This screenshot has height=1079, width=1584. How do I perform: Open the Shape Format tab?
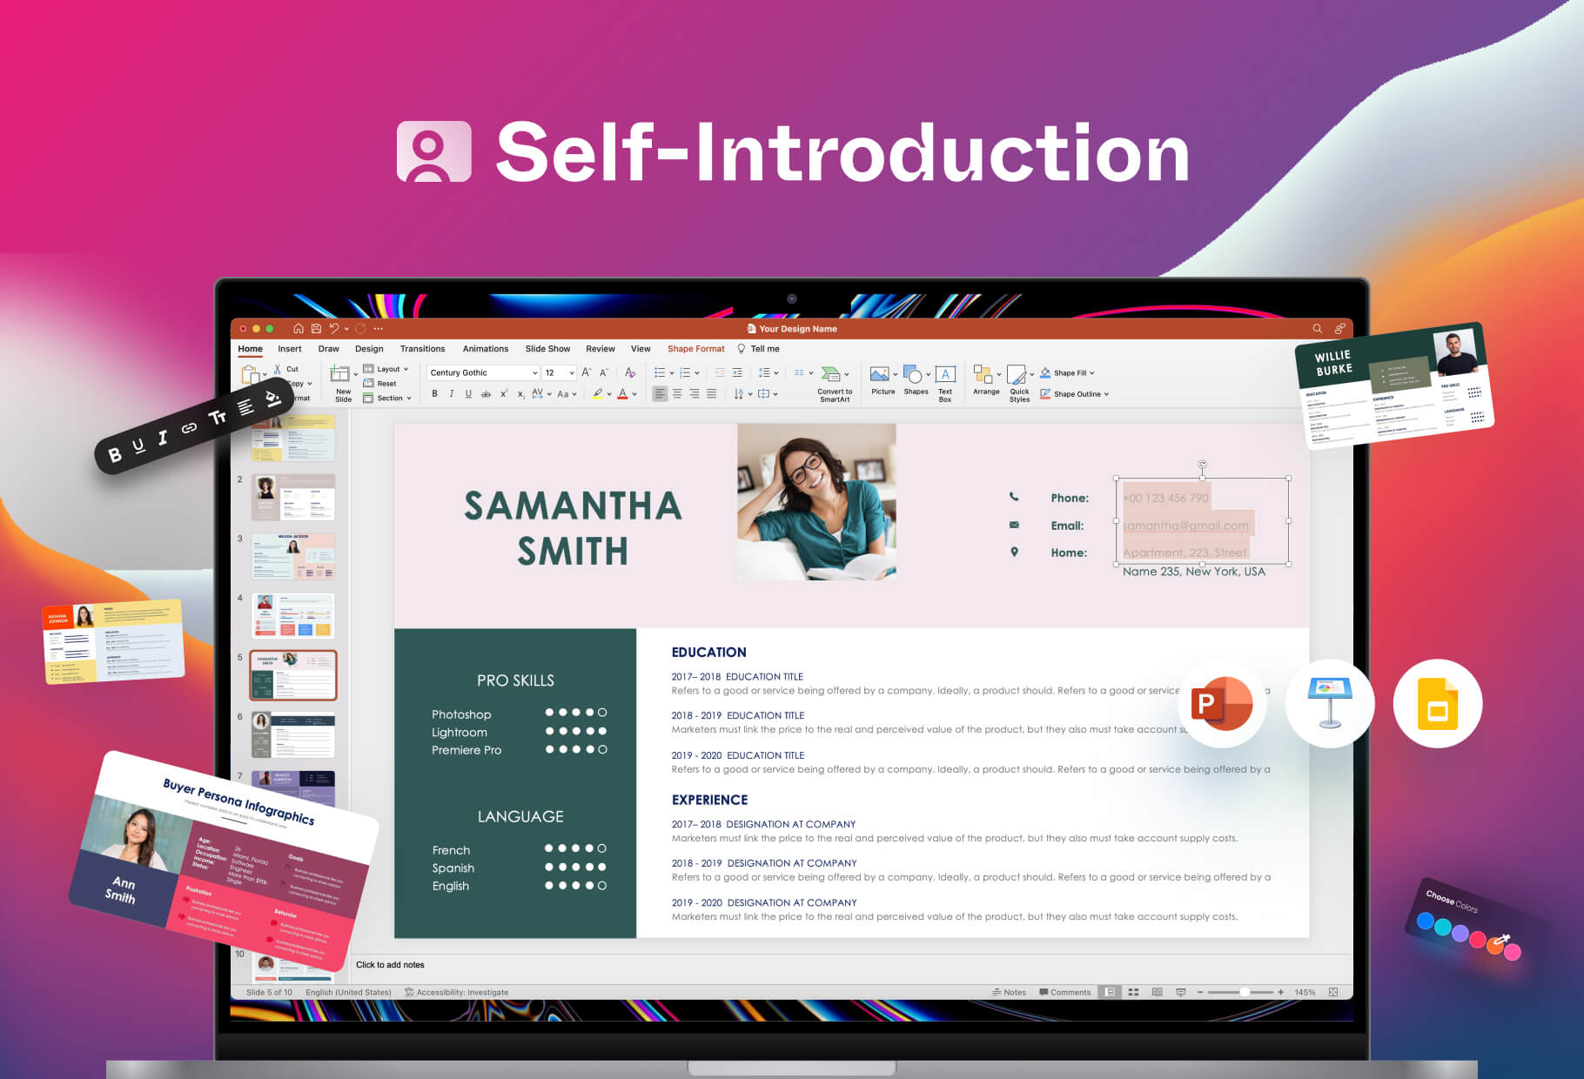pyautogui.click(x=695, y=348)
